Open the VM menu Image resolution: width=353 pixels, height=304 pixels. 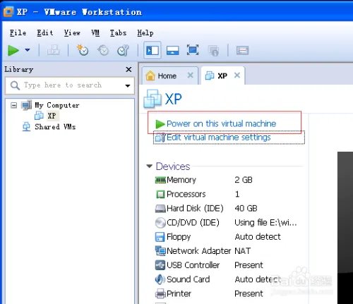(95, 33)
